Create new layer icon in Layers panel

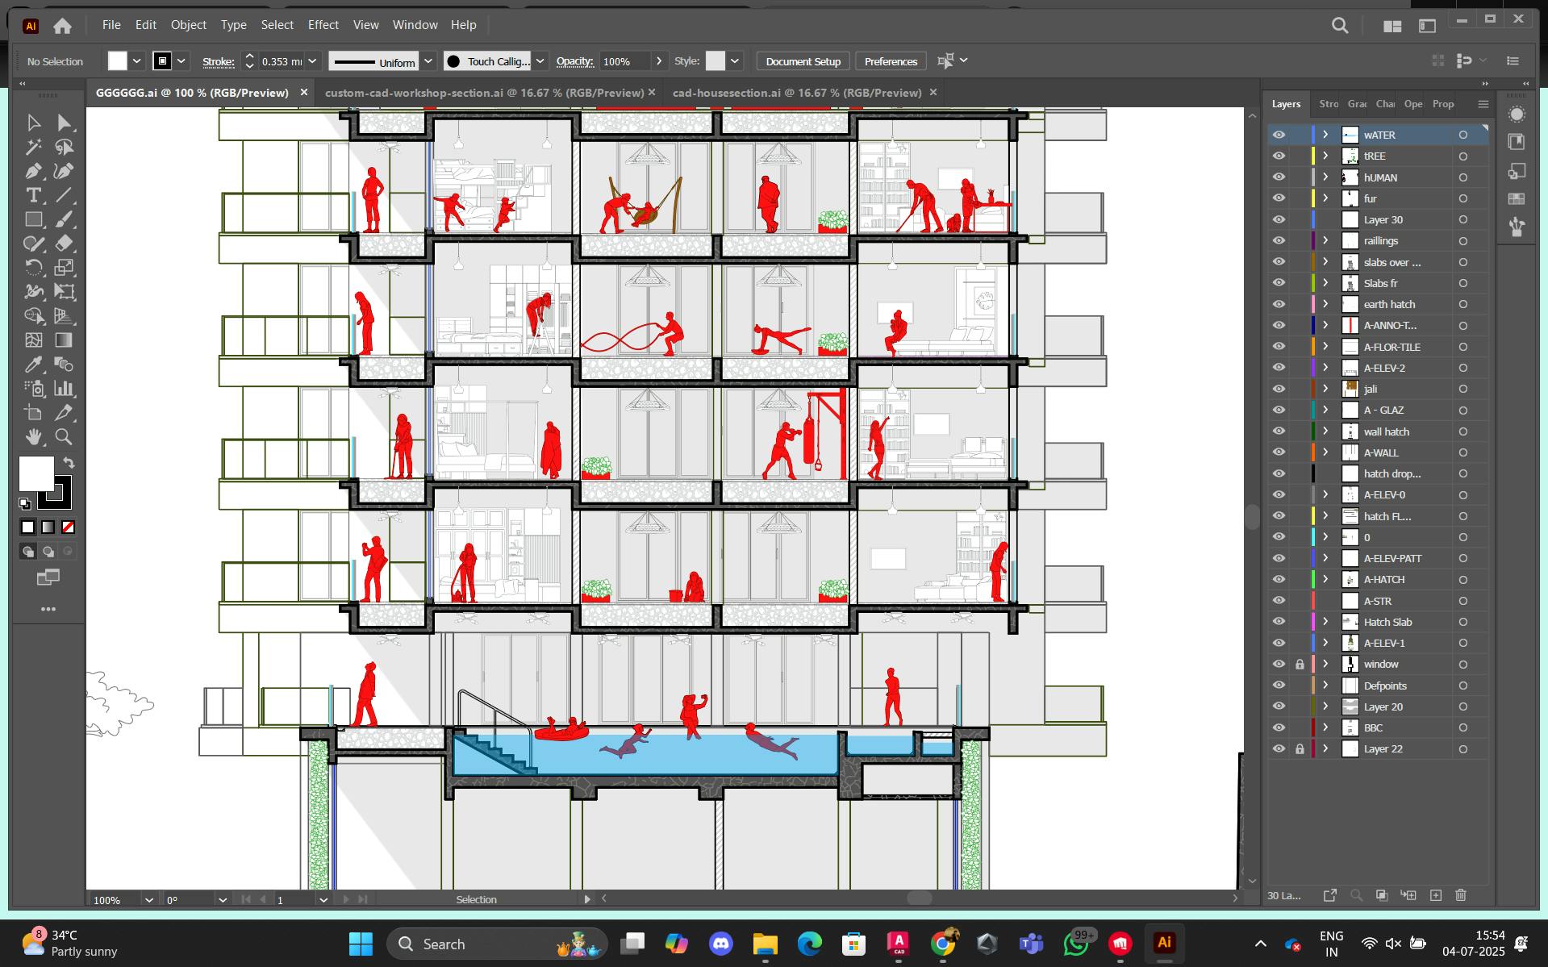(1435, 895)
